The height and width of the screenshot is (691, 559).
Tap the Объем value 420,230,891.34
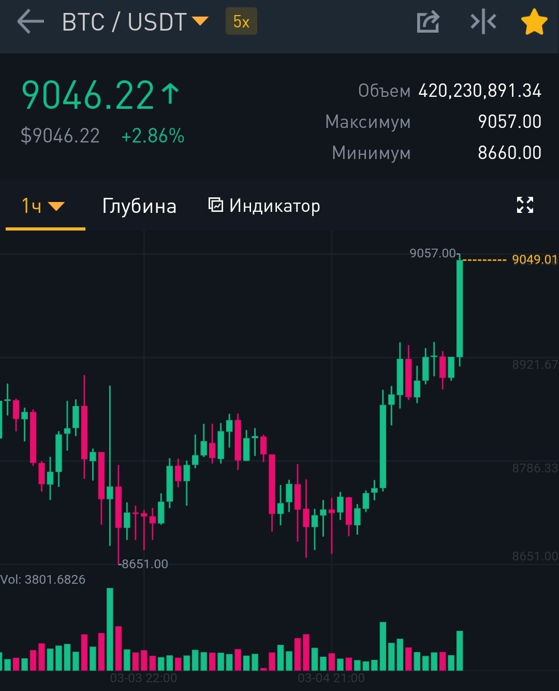tap(480, 91)
